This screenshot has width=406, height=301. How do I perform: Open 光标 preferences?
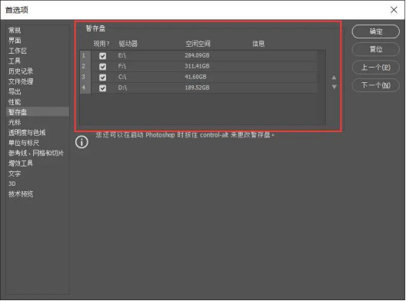15,122
